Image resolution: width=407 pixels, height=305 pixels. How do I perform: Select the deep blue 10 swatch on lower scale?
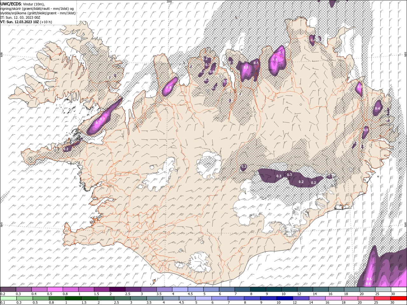285,298
